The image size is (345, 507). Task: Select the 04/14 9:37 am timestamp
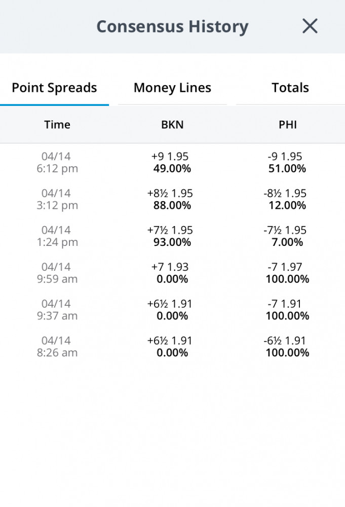(x=57, y=310)
